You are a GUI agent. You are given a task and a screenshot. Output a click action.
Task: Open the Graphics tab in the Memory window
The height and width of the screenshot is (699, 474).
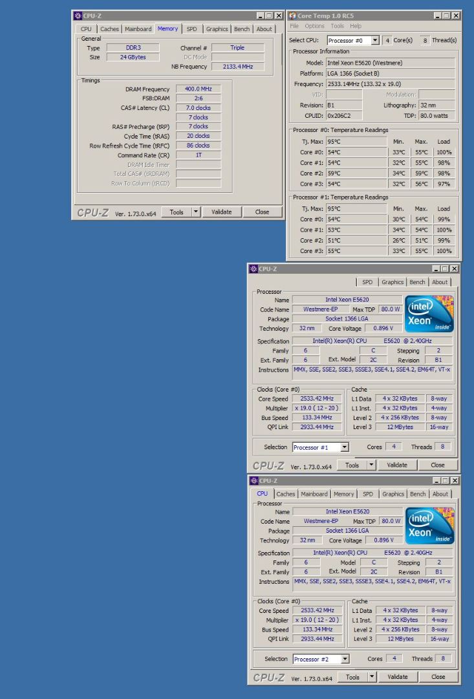[x=217, y=29]
